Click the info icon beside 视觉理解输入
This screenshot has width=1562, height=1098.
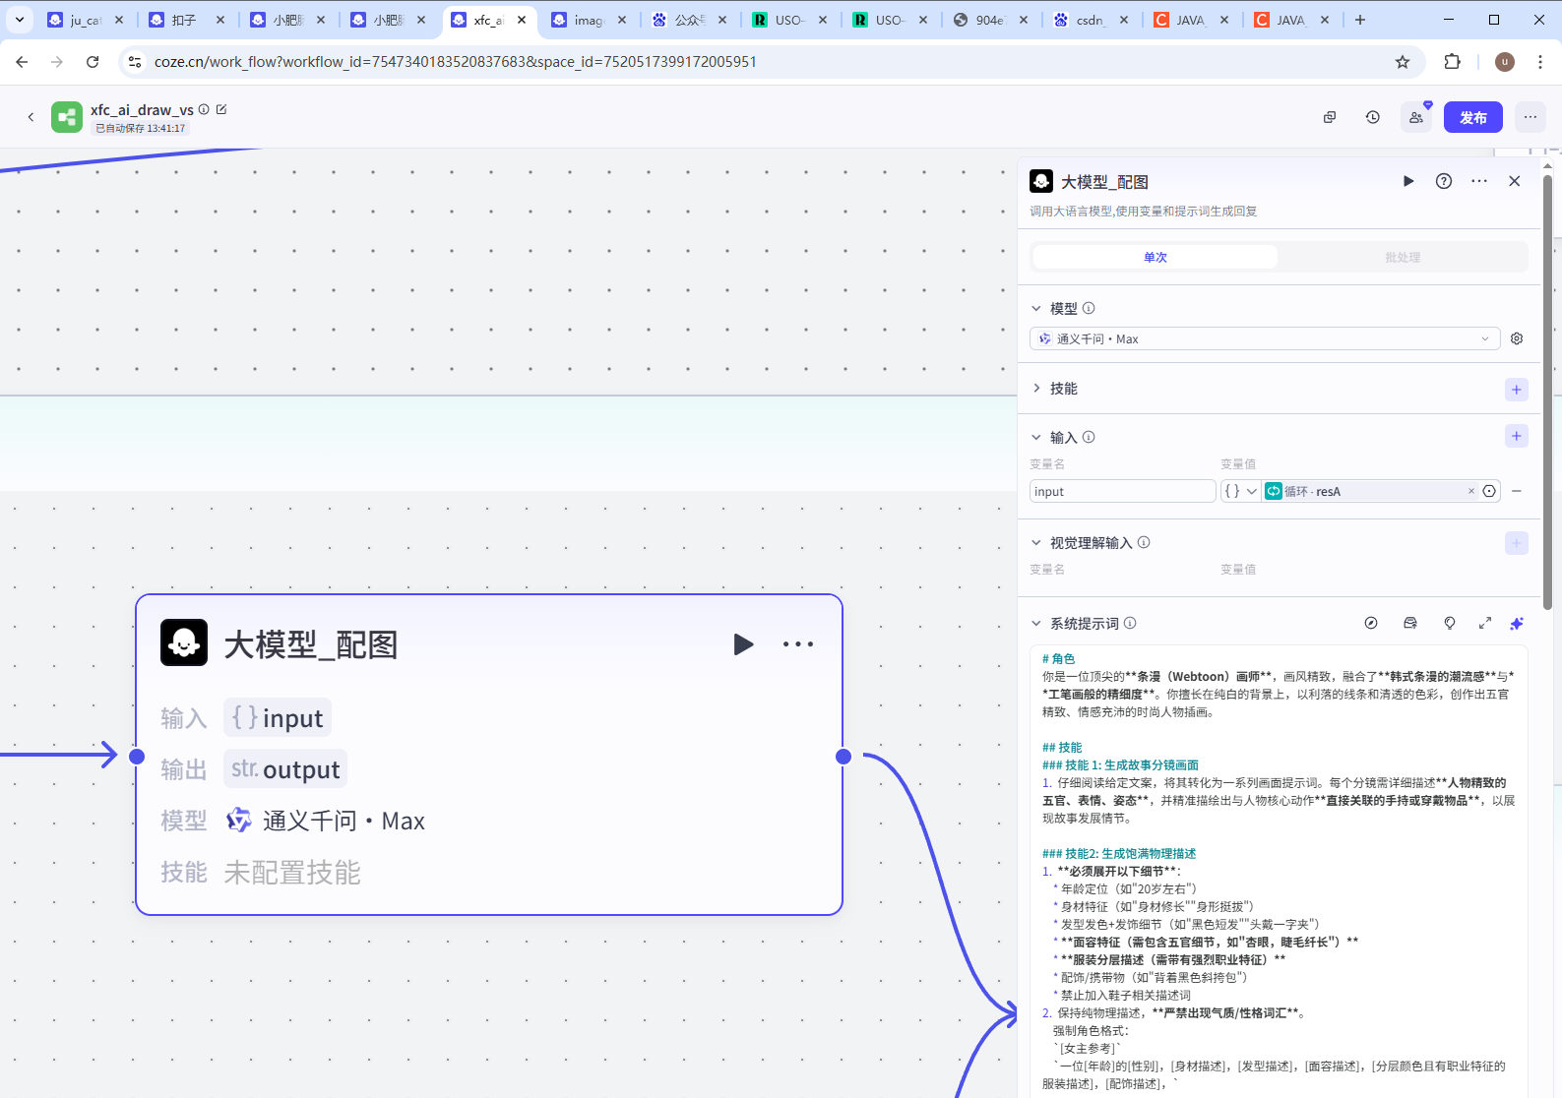pos(1144,542)
